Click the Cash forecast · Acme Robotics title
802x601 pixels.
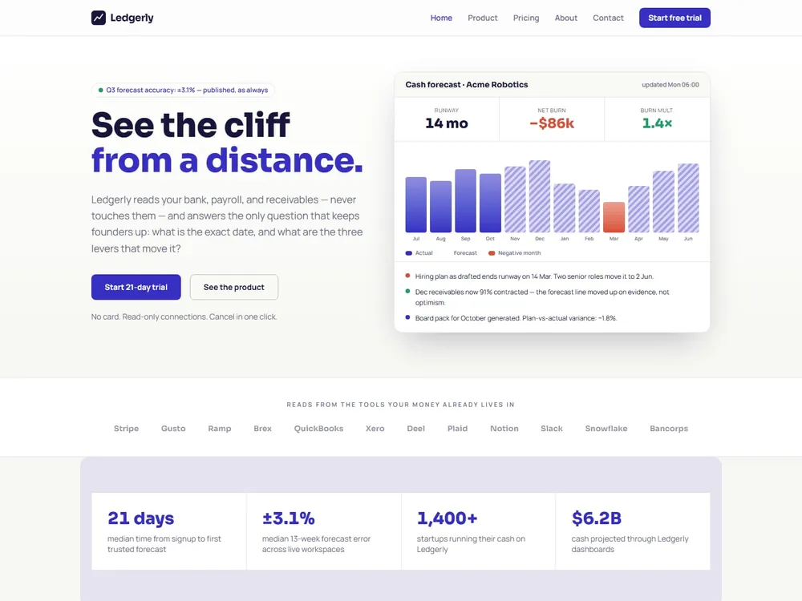467,85
